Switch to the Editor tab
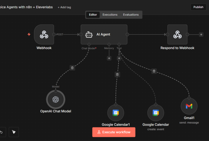209x141 pixels. 93,15
